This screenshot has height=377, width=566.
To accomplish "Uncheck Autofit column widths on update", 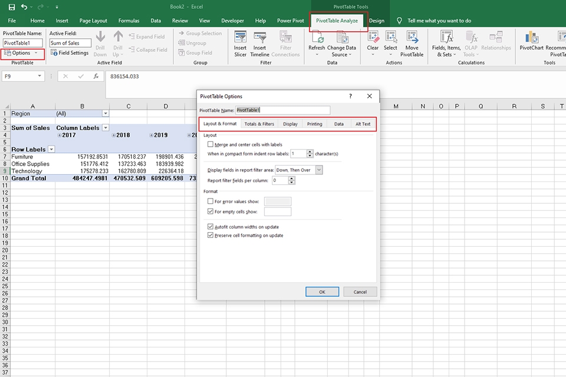I will tap(210, 226).
